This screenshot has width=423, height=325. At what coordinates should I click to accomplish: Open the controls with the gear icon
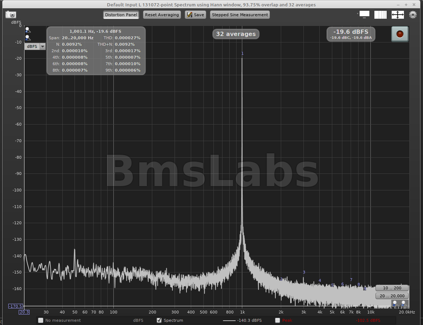click(413, 14)
